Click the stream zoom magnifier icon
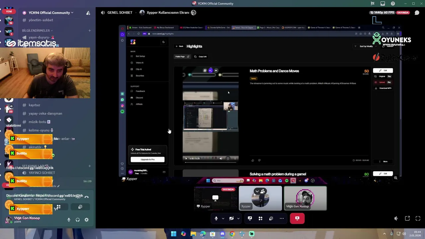 (395, 178)
